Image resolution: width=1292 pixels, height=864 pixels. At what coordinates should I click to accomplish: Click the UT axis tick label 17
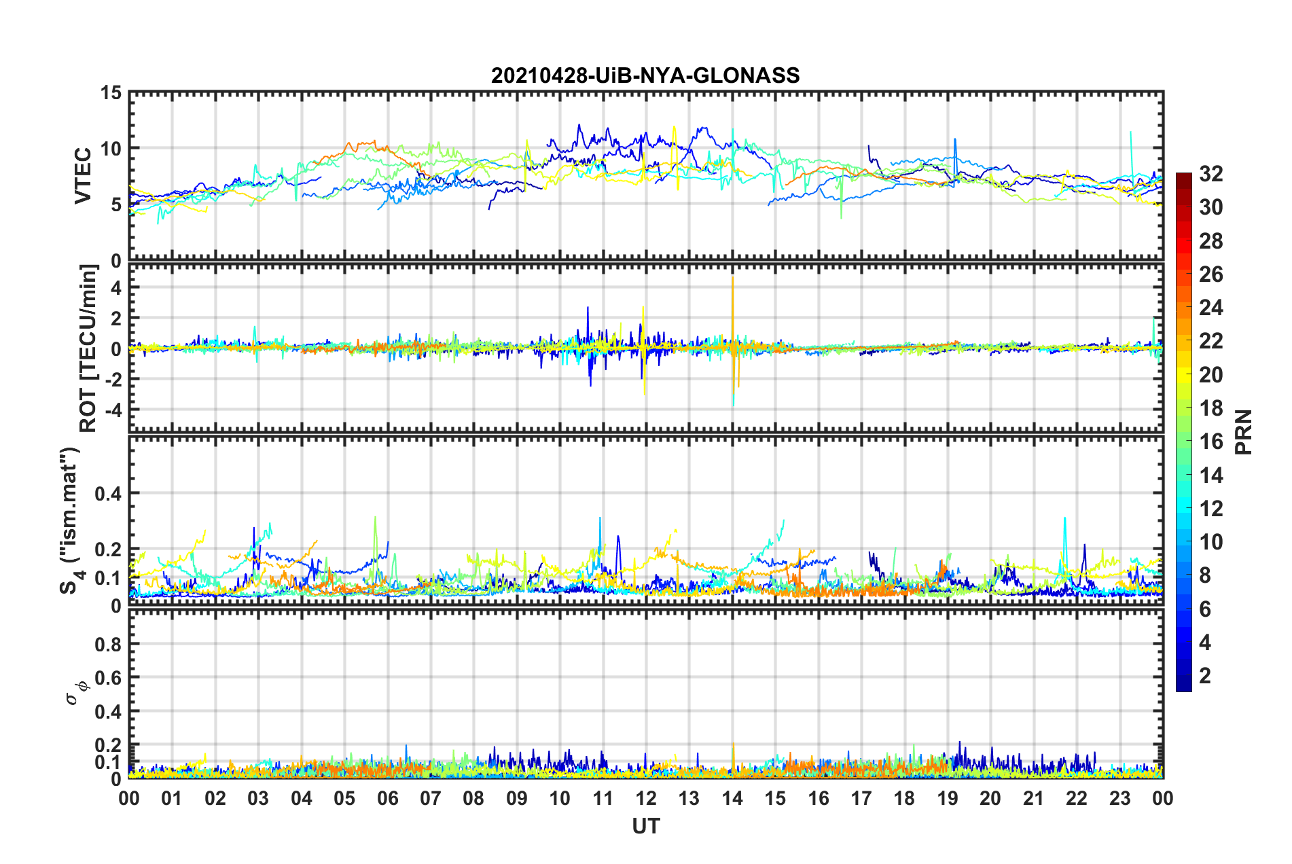(861, 798)
